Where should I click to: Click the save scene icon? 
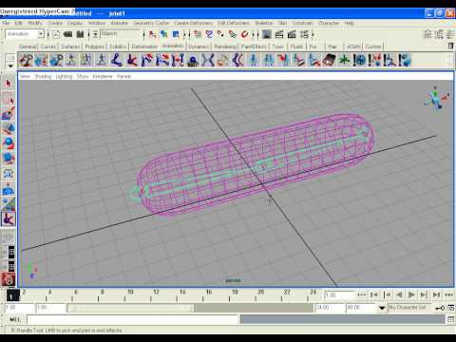[x=80, y=34]
